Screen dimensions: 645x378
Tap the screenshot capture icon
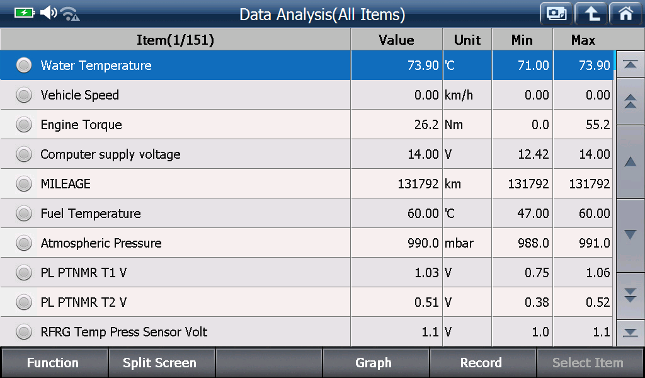click(x=556, y=14)
